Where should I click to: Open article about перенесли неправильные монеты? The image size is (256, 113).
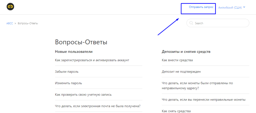click(x=203, y=100)
